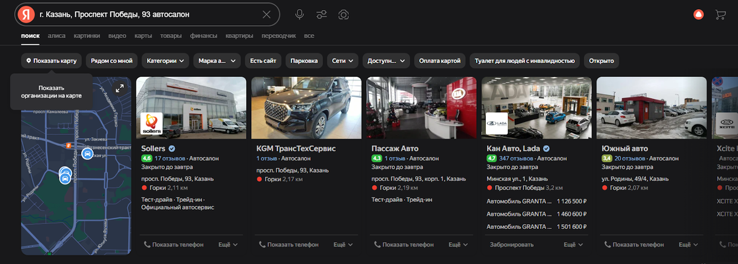Open Кан Авто, Lada listing title
Image resolution: width=738 pixels, height=264 pixels.
514,149
